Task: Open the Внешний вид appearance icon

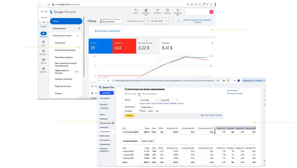Action: pos(146,10)
